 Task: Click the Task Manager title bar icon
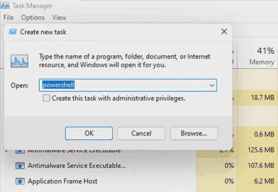5,6
